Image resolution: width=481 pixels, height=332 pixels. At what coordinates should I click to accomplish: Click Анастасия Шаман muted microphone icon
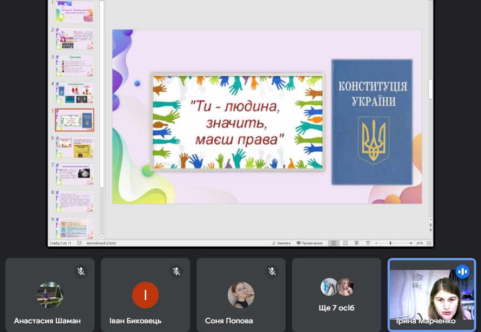point(81,272)
